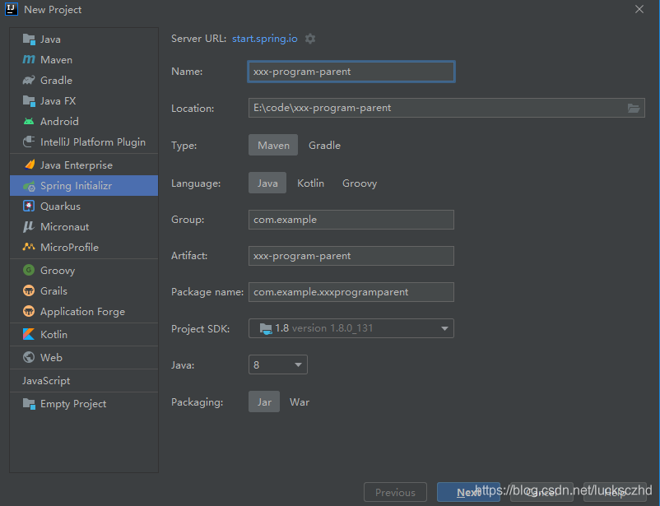Viewport: 660px width, 506px height.
Task: Open the Java version dropdown
Action: coord(278,364)
